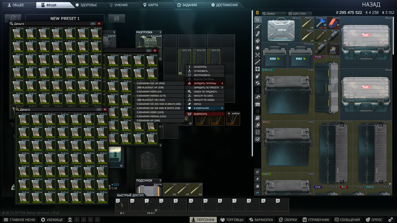397x223 pixels.
Task: Select the Unheard item in stash
Action: coord(334,49)
